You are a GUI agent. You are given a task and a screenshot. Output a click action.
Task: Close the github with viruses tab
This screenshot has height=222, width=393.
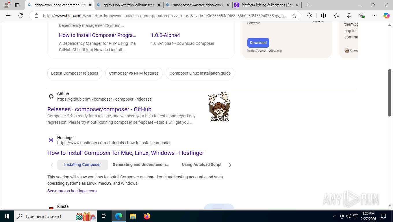[159, 5]
